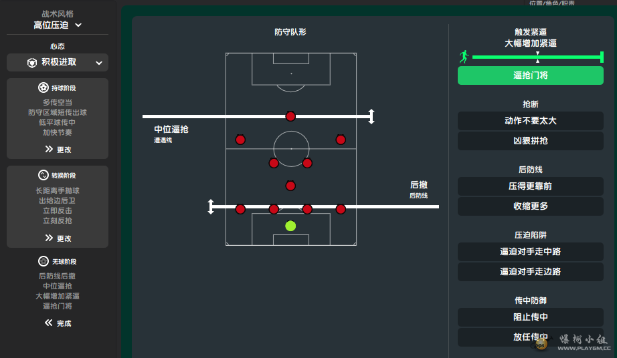
Task: Click the transition icon beside 转换阶段
Action: tap(43, 175)
